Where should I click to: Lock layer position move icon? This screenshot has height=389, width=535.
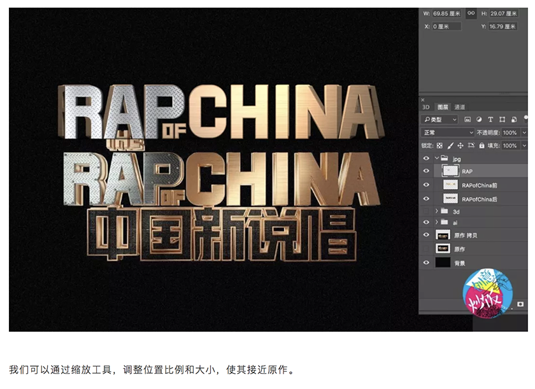coord(460,146)
